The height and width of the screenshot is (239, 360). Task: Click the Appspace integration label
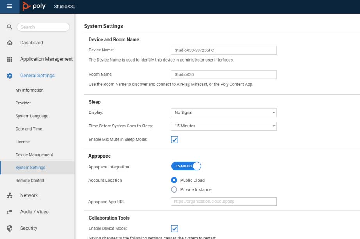coord(109,167)
